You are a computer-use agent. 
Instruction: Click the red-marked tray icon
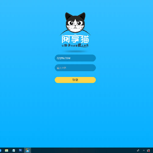[x=148, y=150]
